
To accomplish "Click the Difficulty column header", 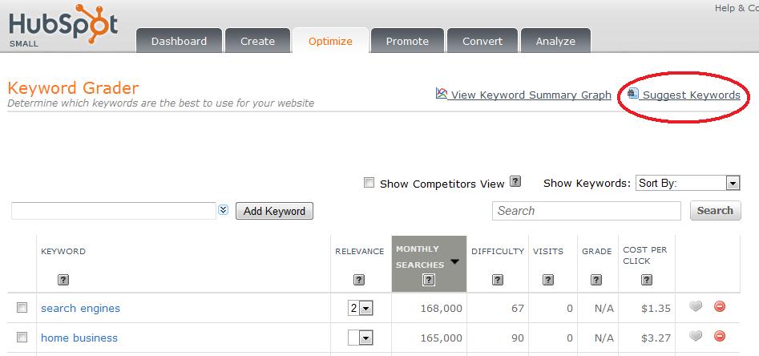I will click(498, 252).
